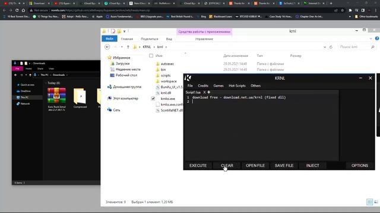Open a new Chrome tab

point(331,4)
